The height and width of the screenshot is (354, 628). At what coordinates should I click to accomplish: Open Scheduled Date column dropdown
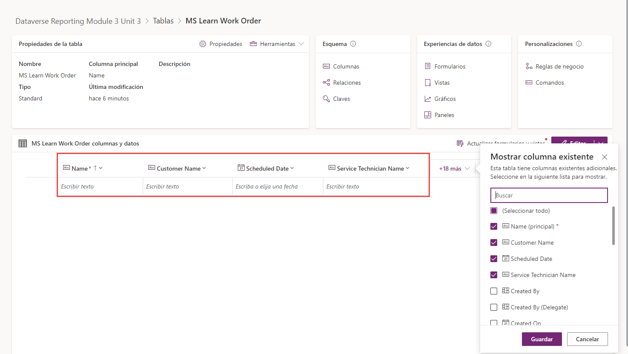point(292,168)
